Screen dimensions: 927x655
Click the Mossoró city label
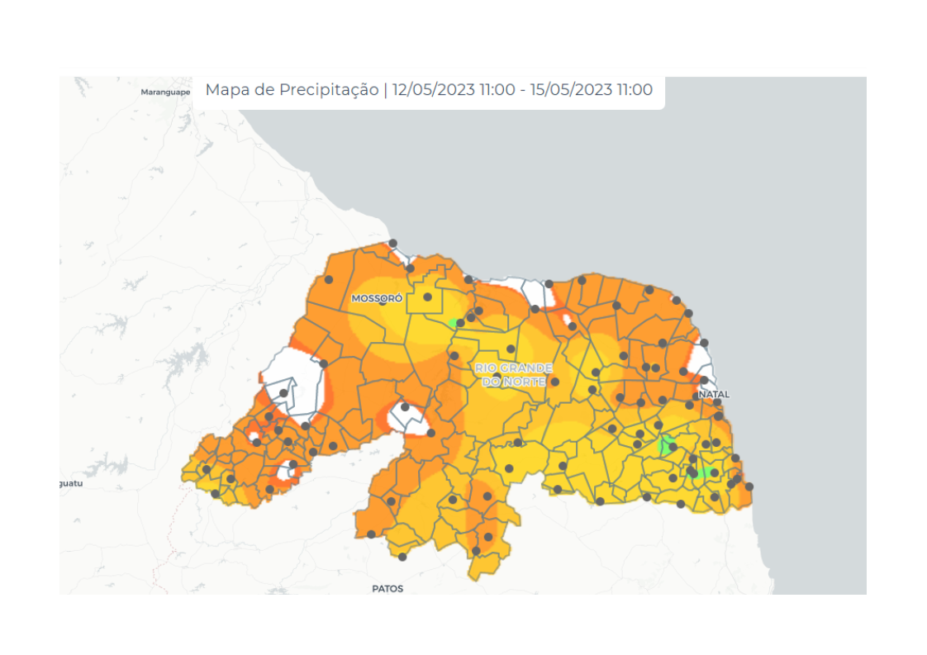click(x=377, y=298)
